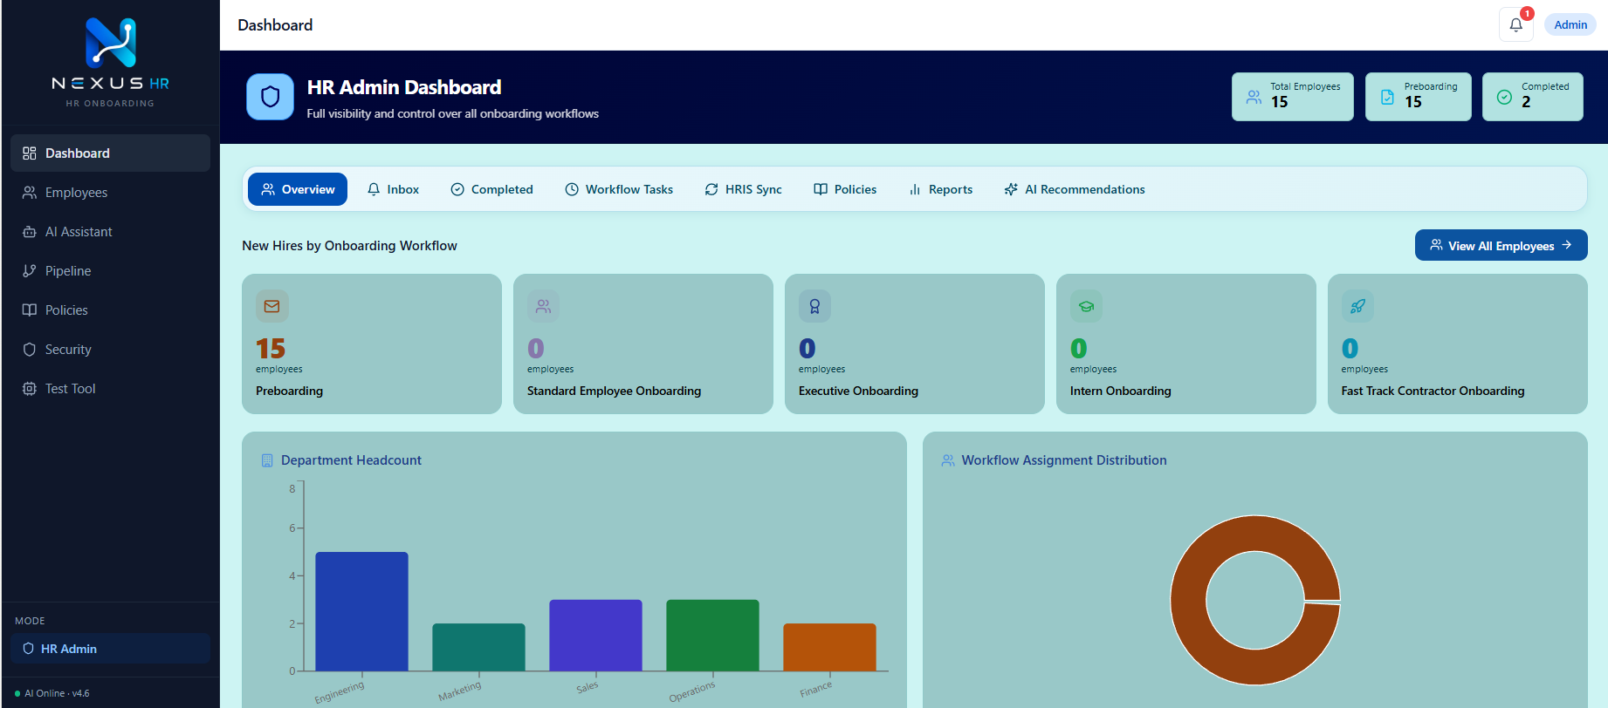Open the Preboarding workflow card

click(x=372, y=344)
